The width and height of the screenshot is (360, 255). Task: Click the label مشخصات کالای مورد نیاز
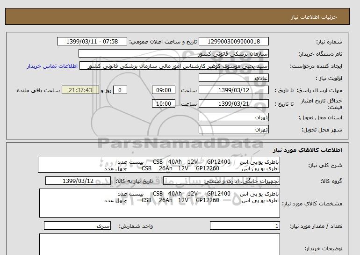tap(312, 204)
